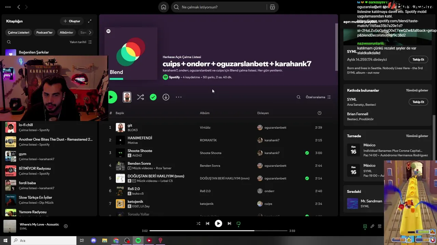Open Slow Türkçe En İyiler playlist
Screen dimensions: 437x245
[x=50, y=200]
